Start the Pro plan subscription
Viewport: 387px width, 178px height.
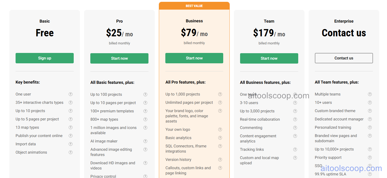119,58
